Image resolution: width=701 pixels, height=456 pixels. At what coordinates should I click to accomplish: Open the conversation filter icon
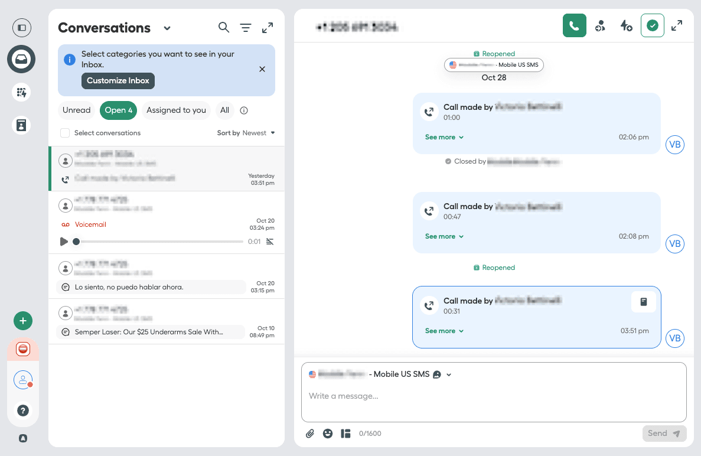point(246,28)
